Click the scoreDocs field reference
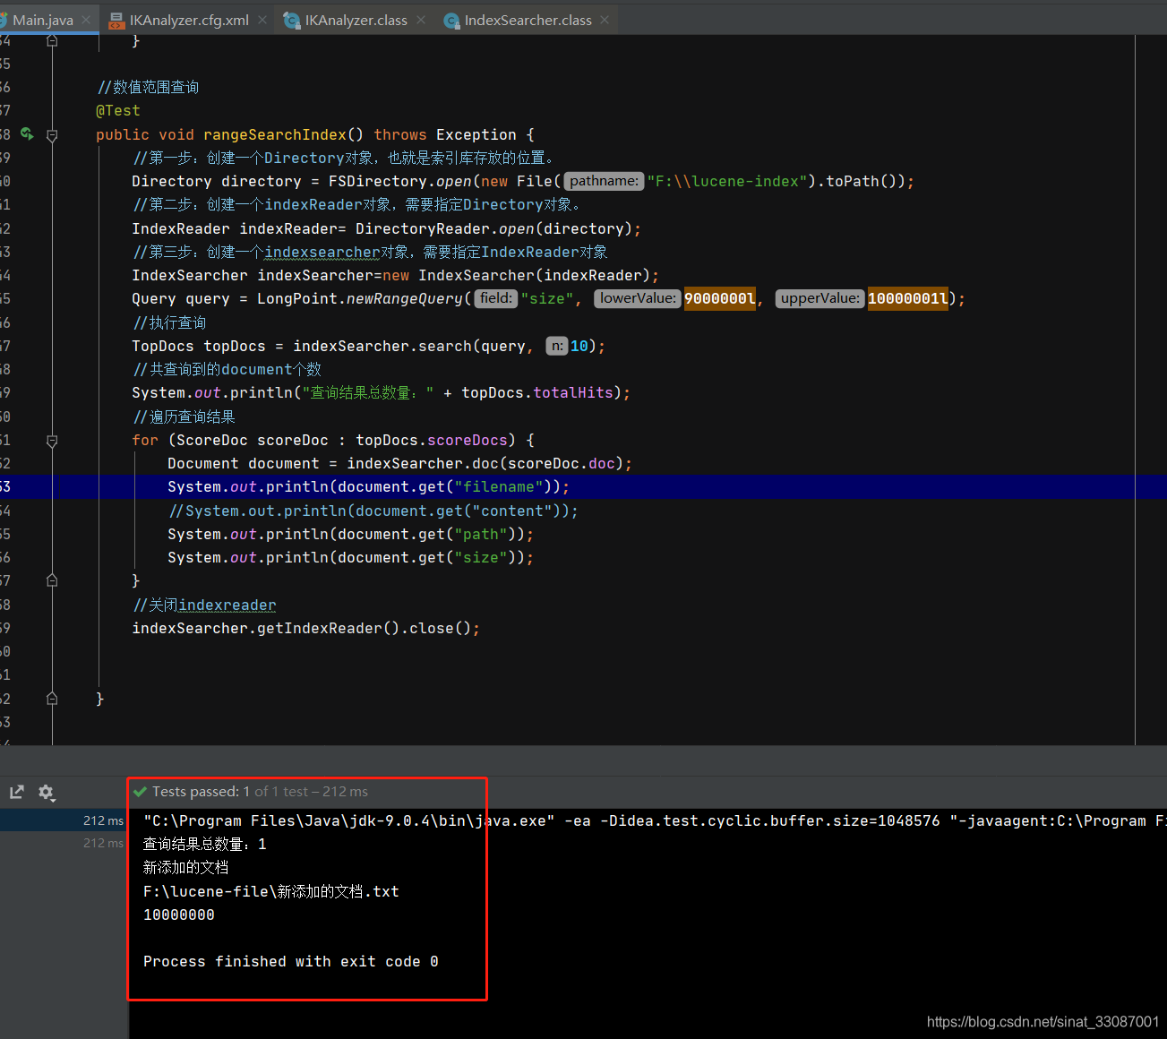The image size is (1167, 1039). coord(468,441)
